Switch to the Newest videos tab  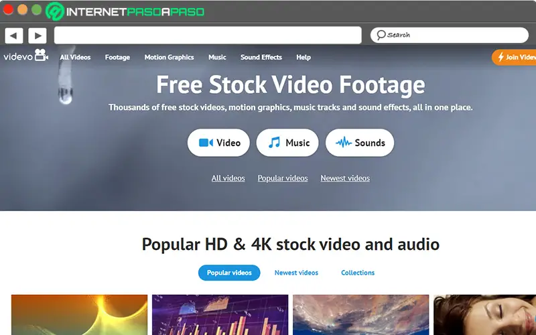pos(296,273)
